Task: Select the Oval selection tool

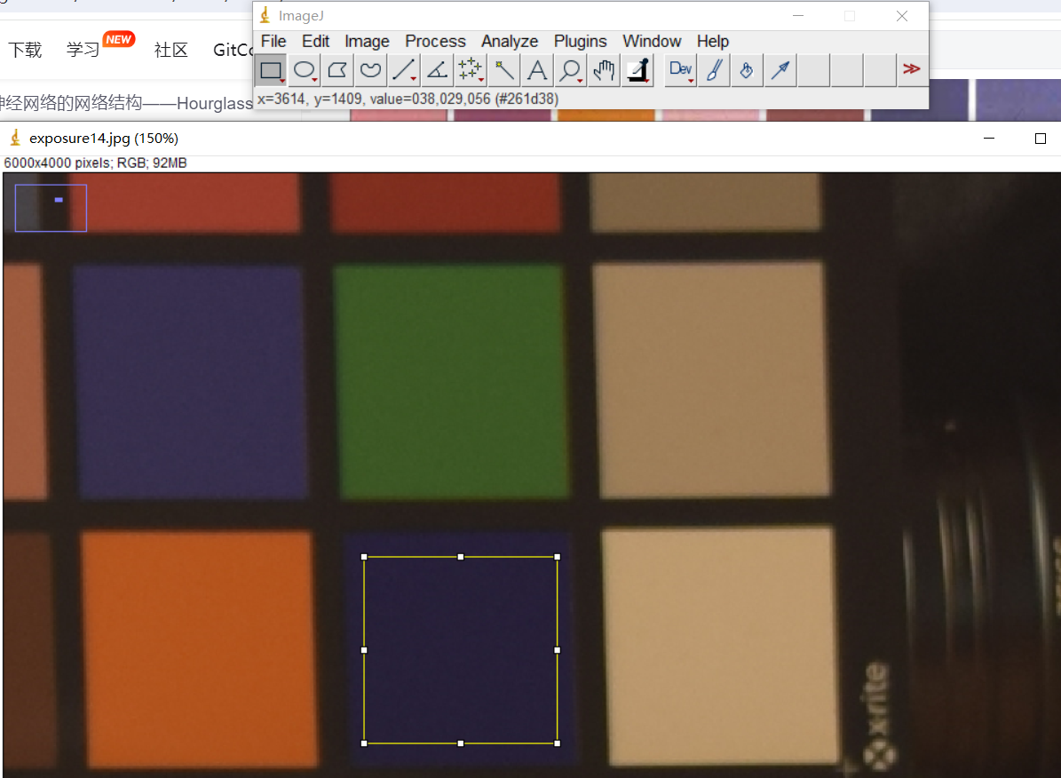Action: pyautogui.click(x=305, y=70)
